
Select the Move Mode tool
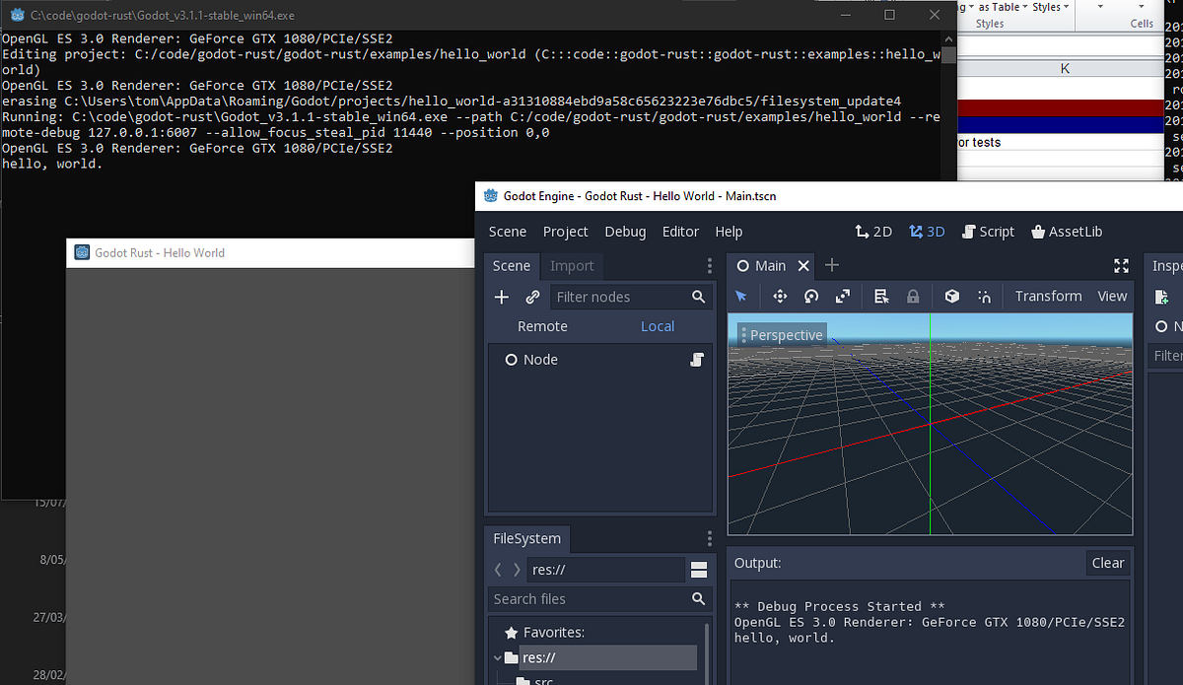pos(780,296)
